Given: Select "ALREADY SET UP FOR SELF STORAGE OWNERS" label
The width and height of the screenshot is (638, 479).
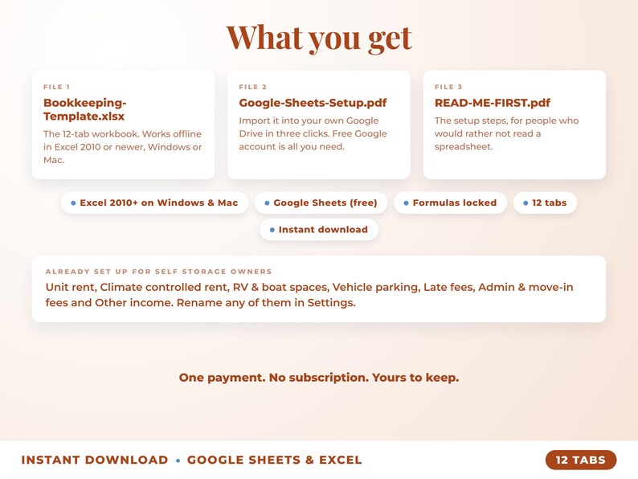Looking at the screenshot, I should coord(158,272).
